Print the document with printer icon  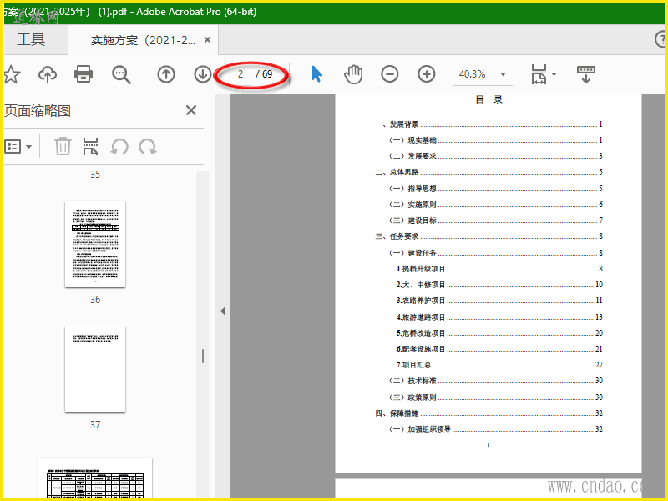coord(83,74)
